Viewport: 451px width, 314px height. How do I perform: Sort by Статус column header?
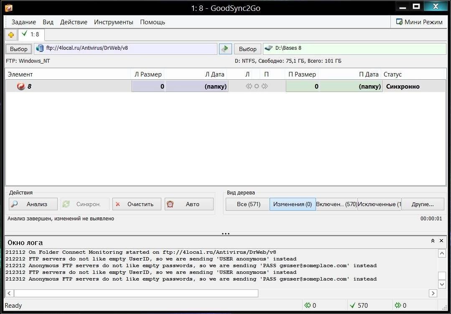click(413, 74)
